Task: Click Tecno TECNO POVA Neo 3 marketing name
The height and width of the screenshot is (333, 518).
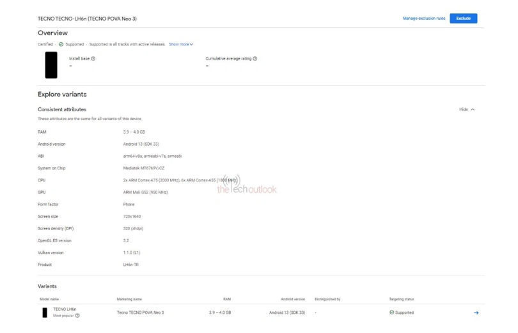Action: click(x=140, y=313)
